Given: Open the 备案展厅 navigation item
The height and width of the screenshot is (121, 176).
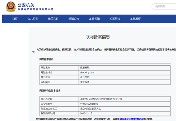Looking at the screenshot, I should click(135, 19).
